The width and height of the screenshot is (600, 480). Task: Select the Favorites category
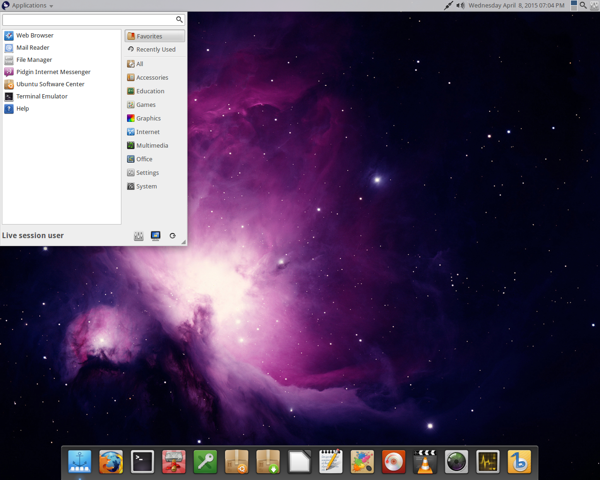click(x=155, y=36)
